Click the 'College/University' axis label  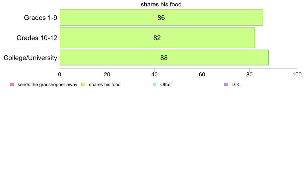coord(30,58)
